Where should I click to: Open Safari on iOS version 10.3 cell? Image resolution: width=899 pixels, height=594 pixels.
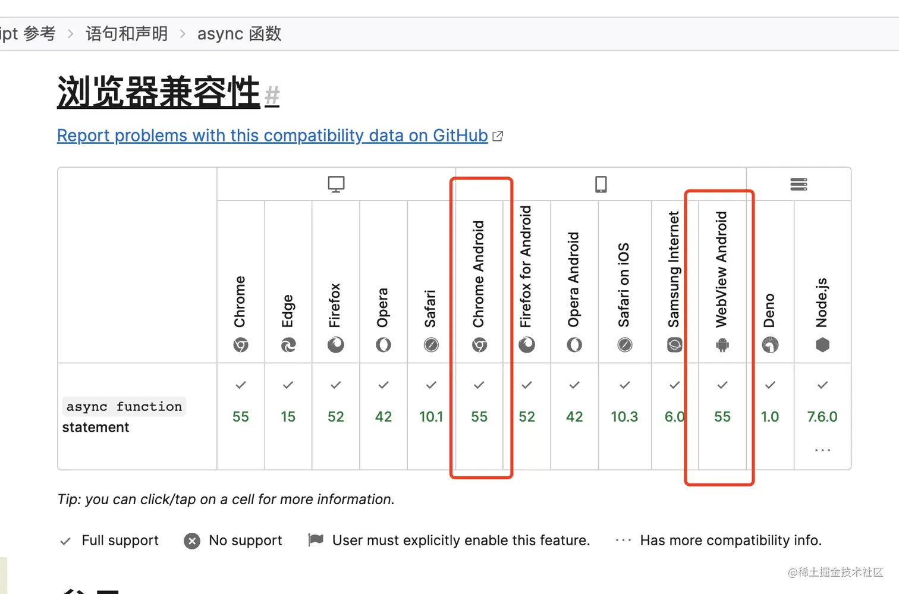click(x=624, y=416)
